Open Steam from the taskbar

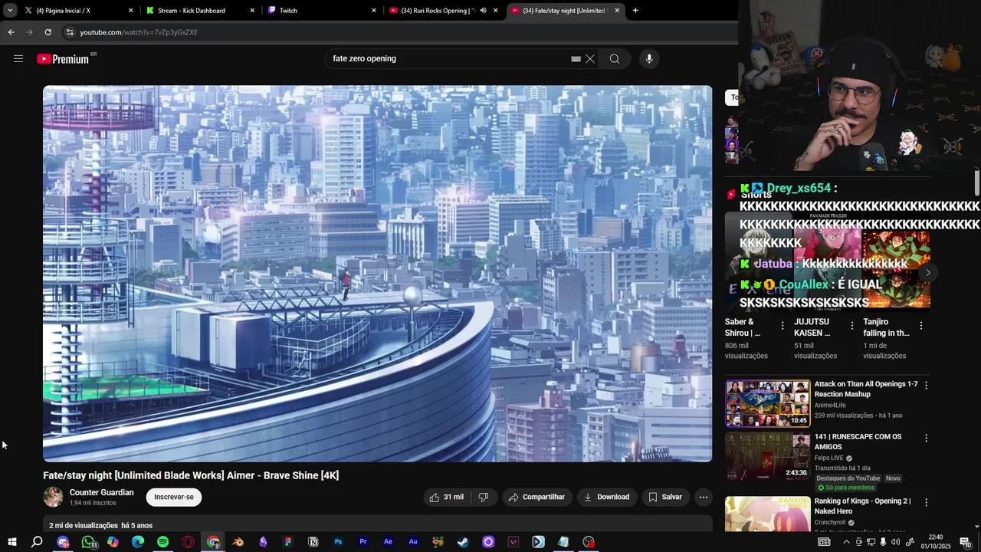(463, 542)
